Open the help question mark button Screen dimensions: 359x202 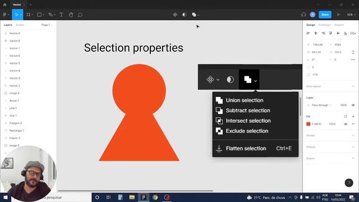[x=349, y=183]
